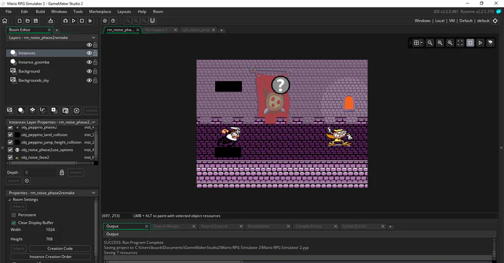The height and width of the screenshot is (263, 504).
Task: Open Game Options gear icon
Action: [105, 21]
